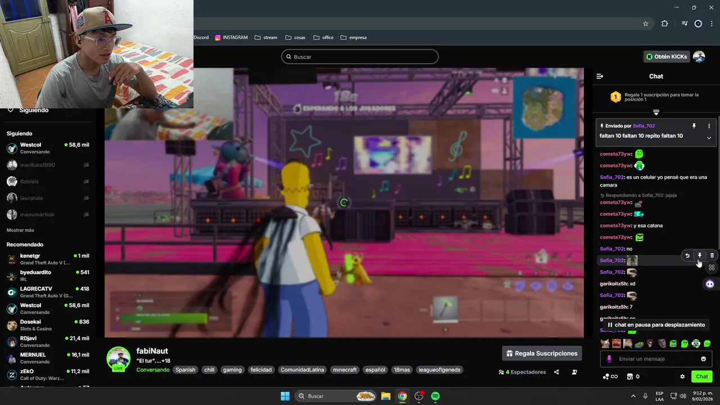Click Regala Suscripciones button
The image size is (720, 405).
tap(542, 353)
